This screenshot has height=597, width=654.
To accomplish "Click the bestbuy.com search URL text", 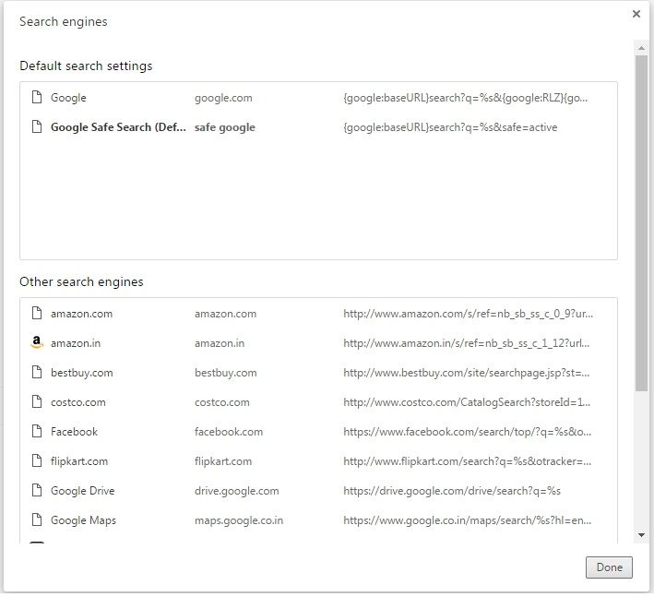I will point(468,373).
